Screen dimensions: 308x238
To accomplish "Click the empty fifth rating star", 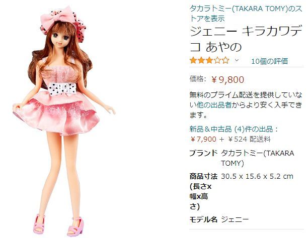I will [x=225, y=61].
